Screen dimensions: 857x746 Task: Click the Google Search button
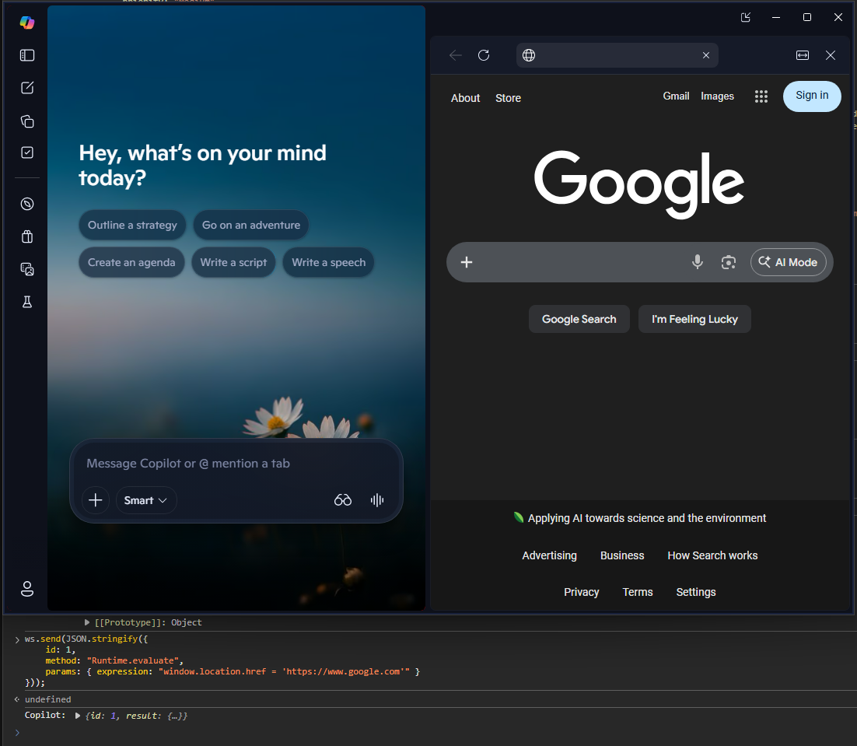tap(579, 319)
